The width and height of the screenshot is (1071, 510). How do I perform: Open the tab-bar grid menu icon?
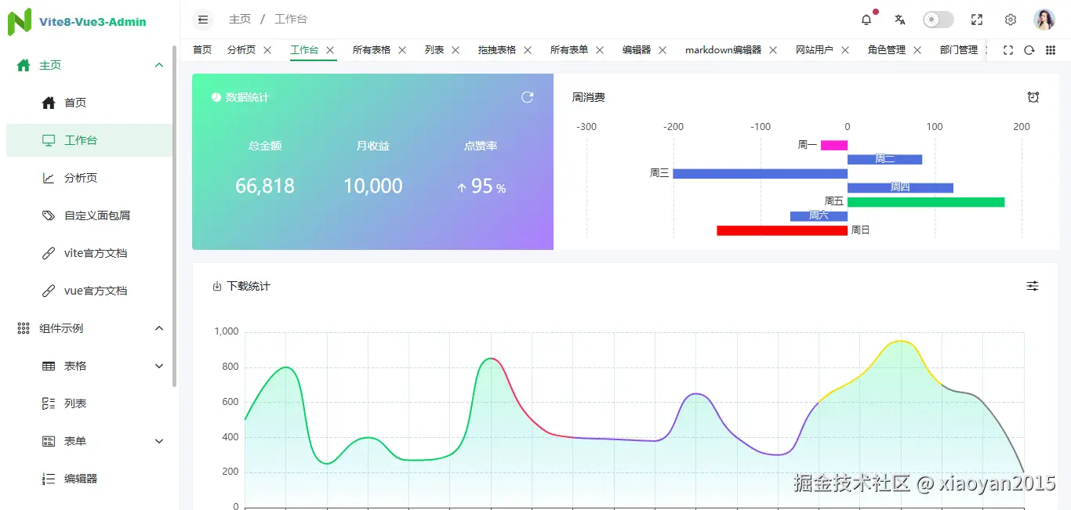tap(1051, 50)
